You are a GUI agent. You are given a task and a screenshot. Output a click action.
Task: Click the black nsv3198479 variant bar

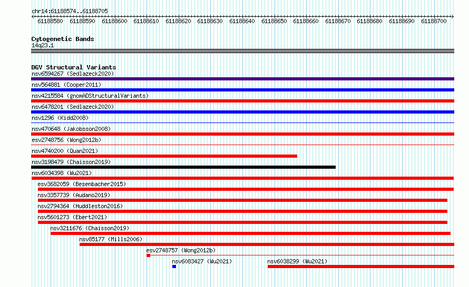click(183, 167)
